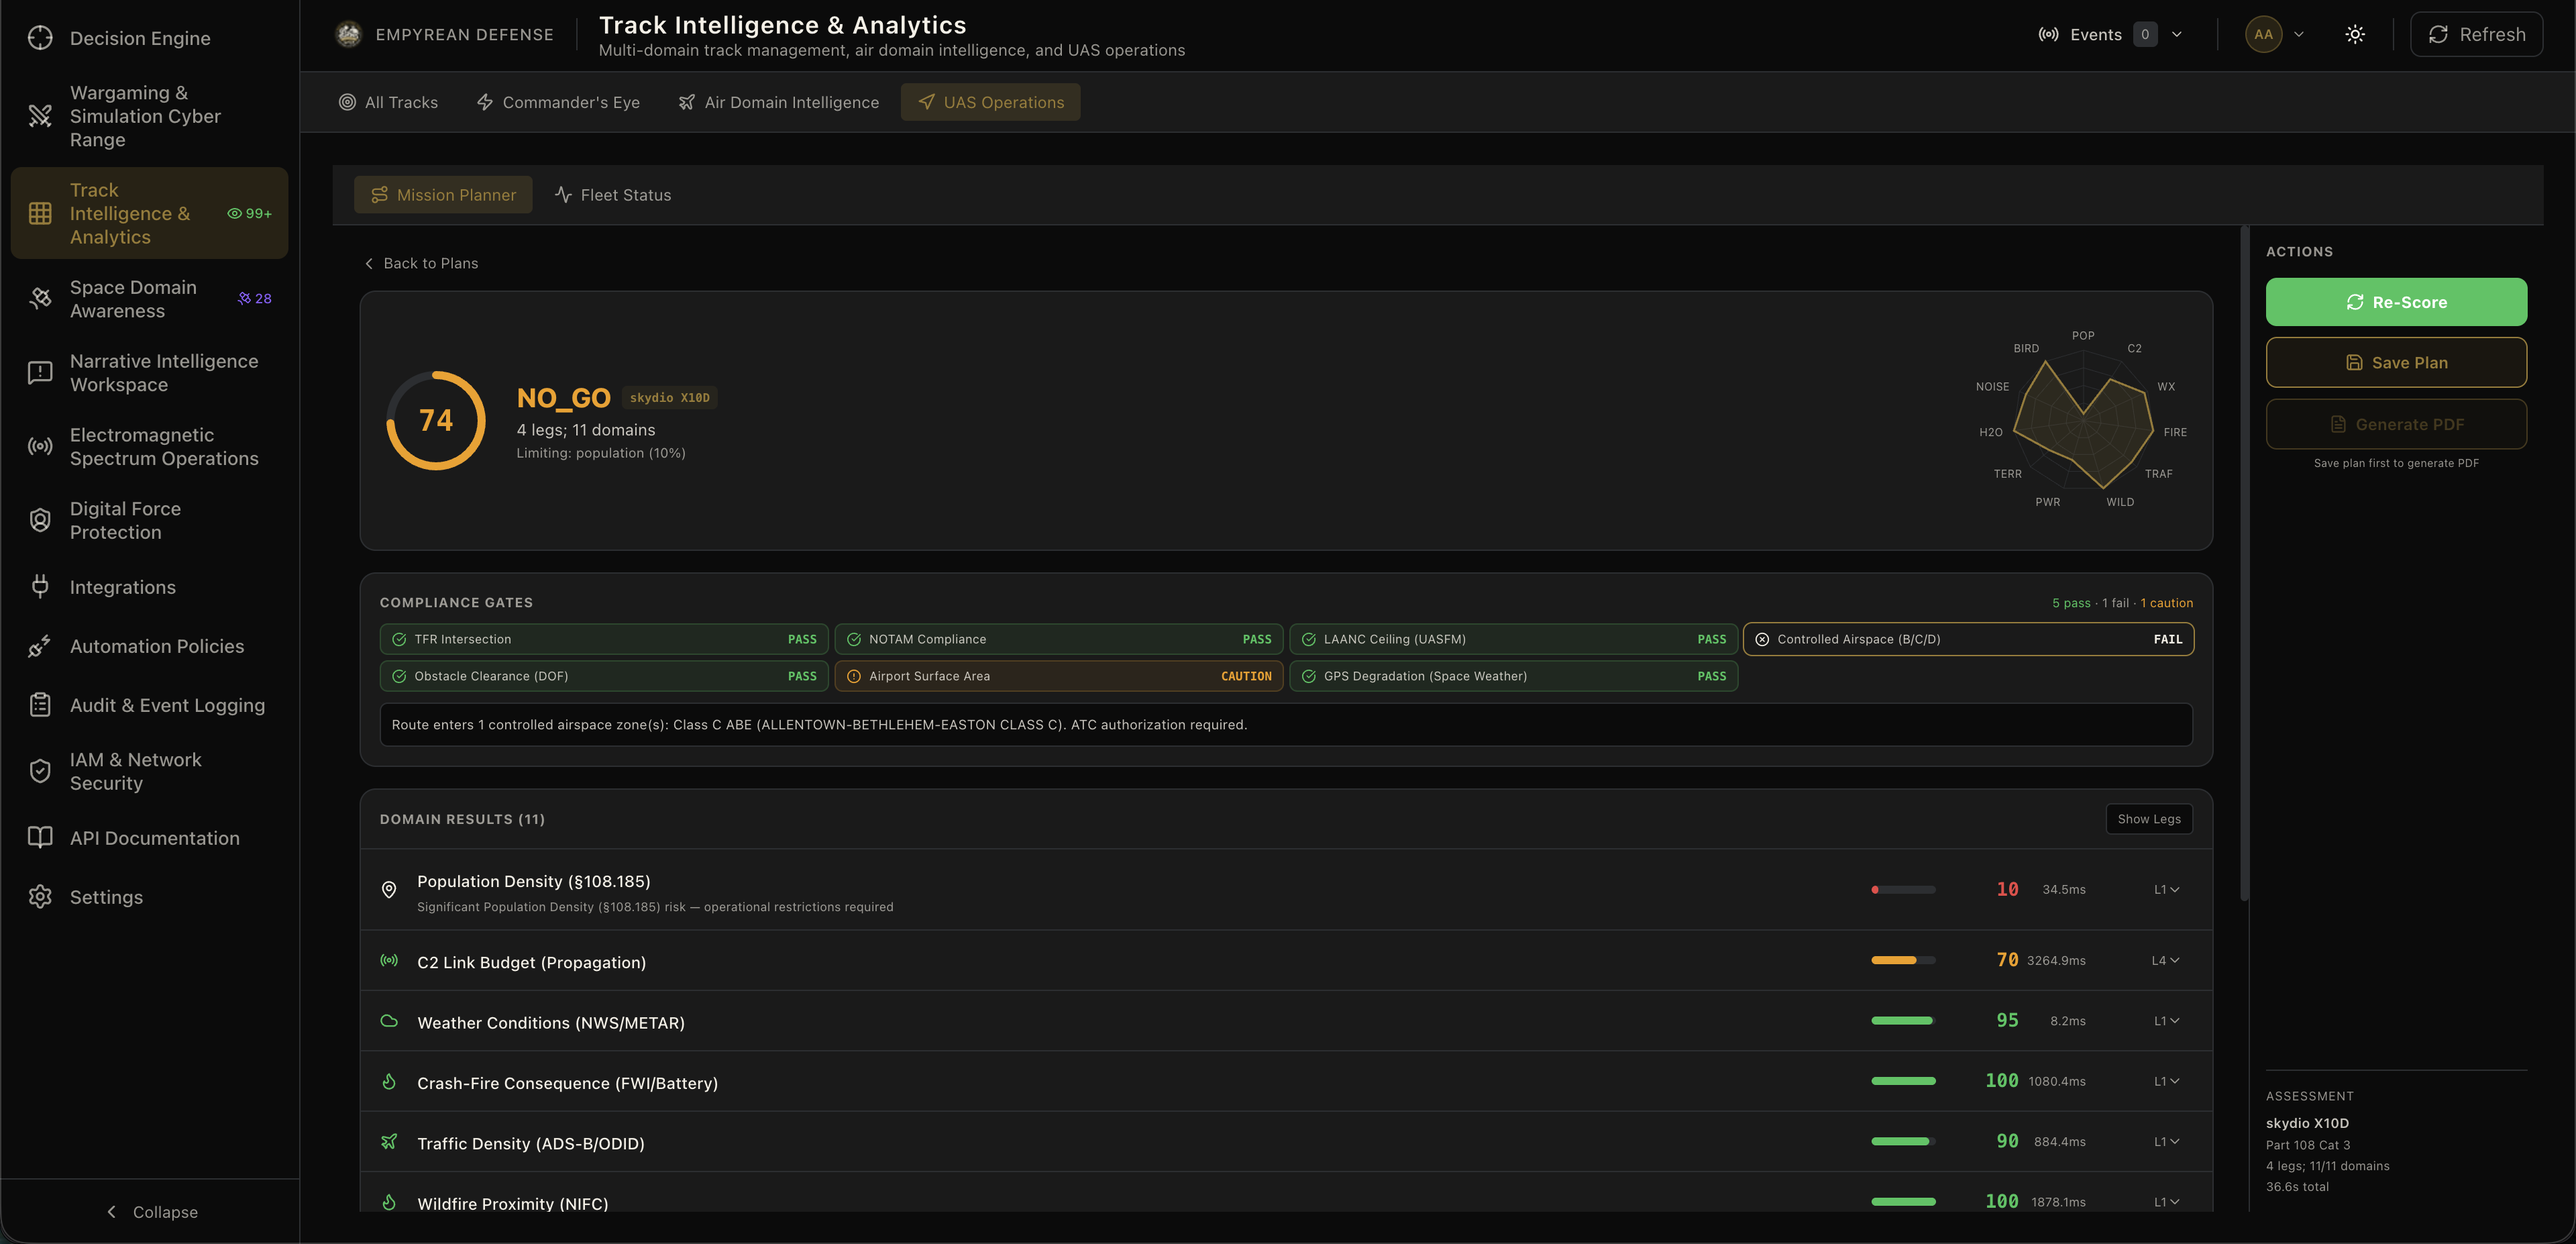Select the Controlled Airspace FAIL gate
2576x1244 pixels.
[x=1968, y=639]
